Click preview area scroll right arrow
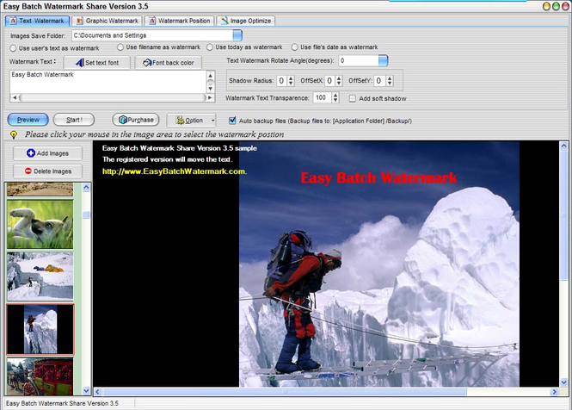Image resolution: width=572 pixels, height=410 pixels. pos(554,392)
